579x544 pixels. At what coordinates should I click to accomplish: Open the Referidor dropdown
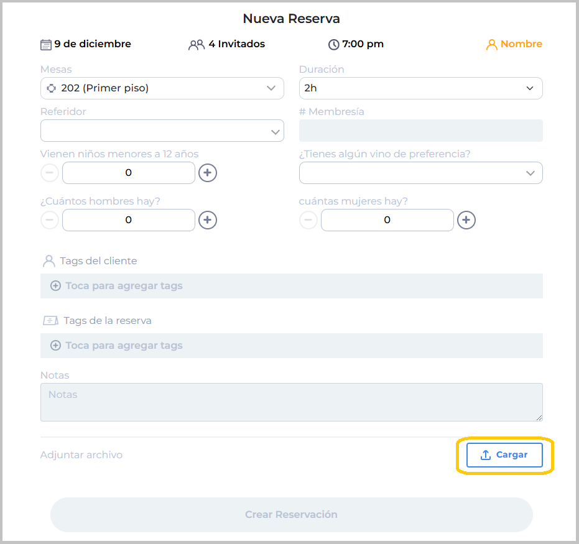coord(162,131)
